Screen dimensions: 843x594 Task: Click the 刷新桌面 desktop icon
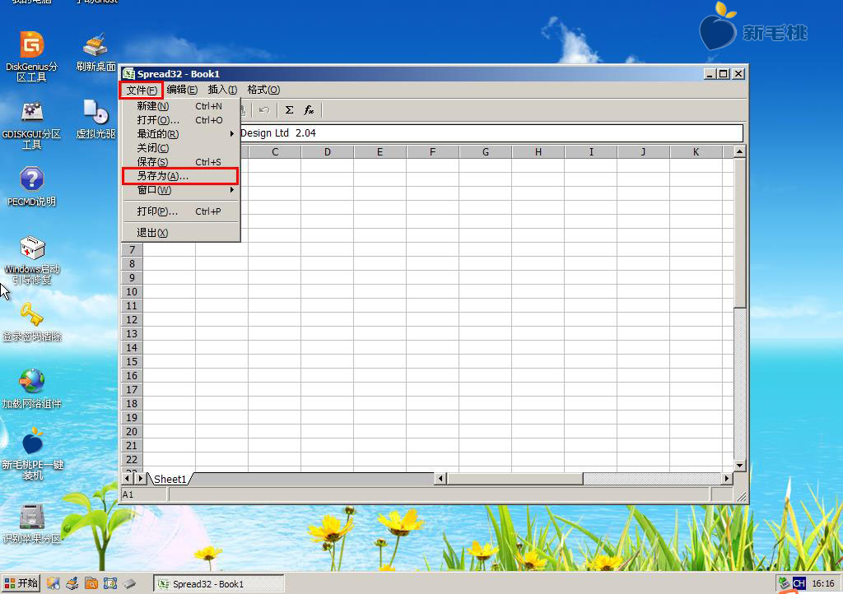95,52
